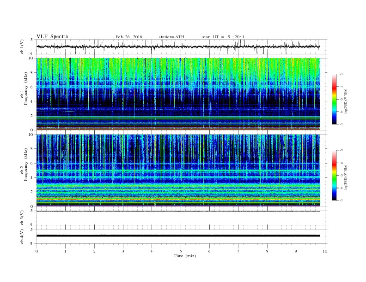The width and height of the screenshot is (366, 282).
Task: Click the "-6" tick on ch.2 colorbar
Action: [x=341, y=188]
